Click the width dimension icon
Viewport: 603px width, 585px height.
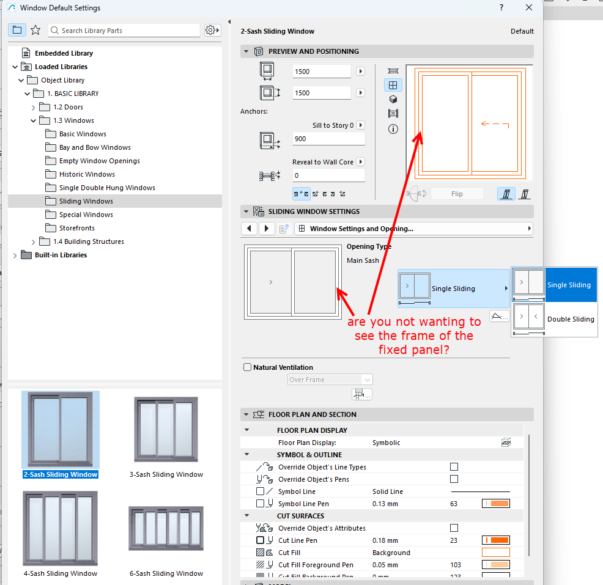click(x=267, y=72)
